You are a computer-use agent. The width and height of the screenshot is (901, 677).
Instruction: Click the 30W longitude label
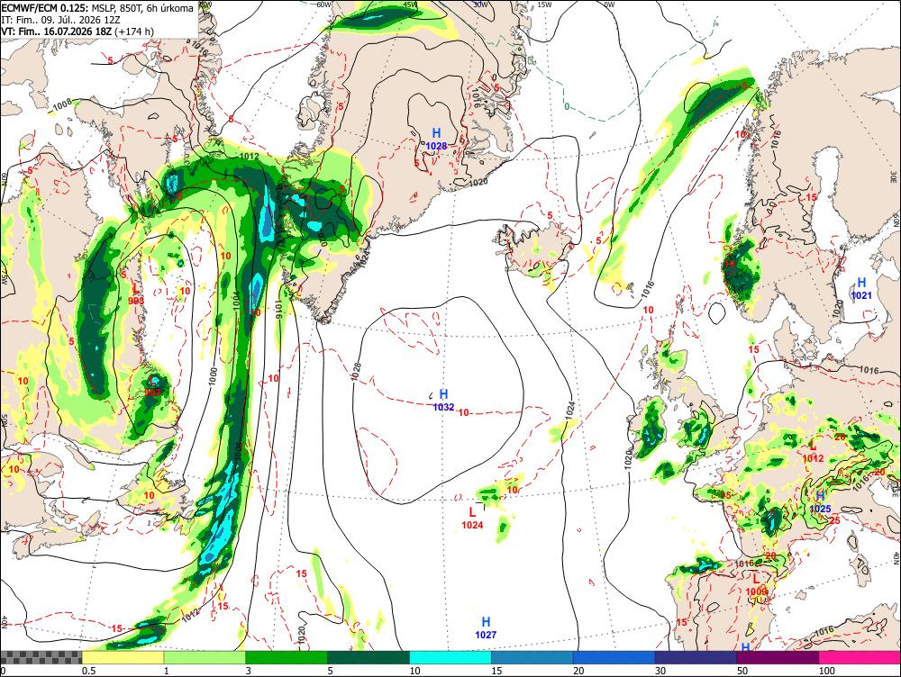click(479, 4)
